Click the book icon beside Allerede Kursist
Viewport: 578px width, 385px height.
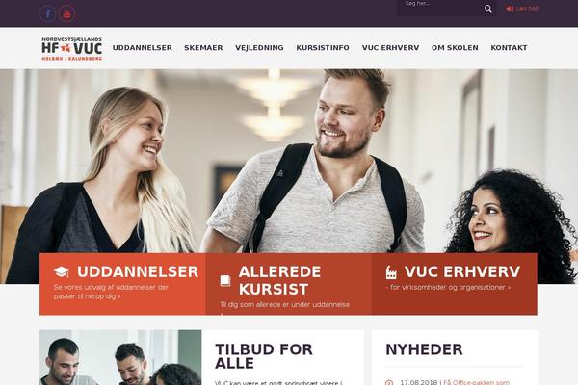coord(224,281)
